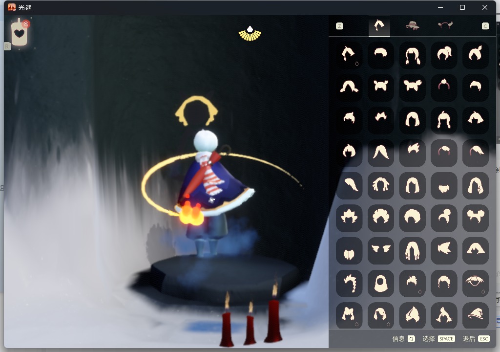Go to previous category with Z key badge
This screenshot has width=500, height=352.
tap(339, 26)
